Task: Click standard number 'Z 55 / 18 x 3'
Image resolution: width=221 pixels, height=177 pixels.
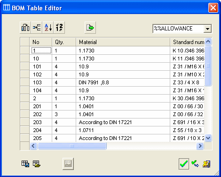Action: pyautogui.click(x=187, y=130)
